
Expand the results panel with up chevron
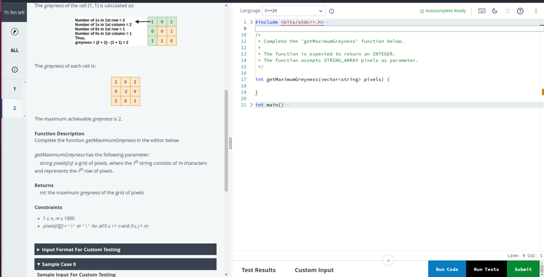click(388, 261)
